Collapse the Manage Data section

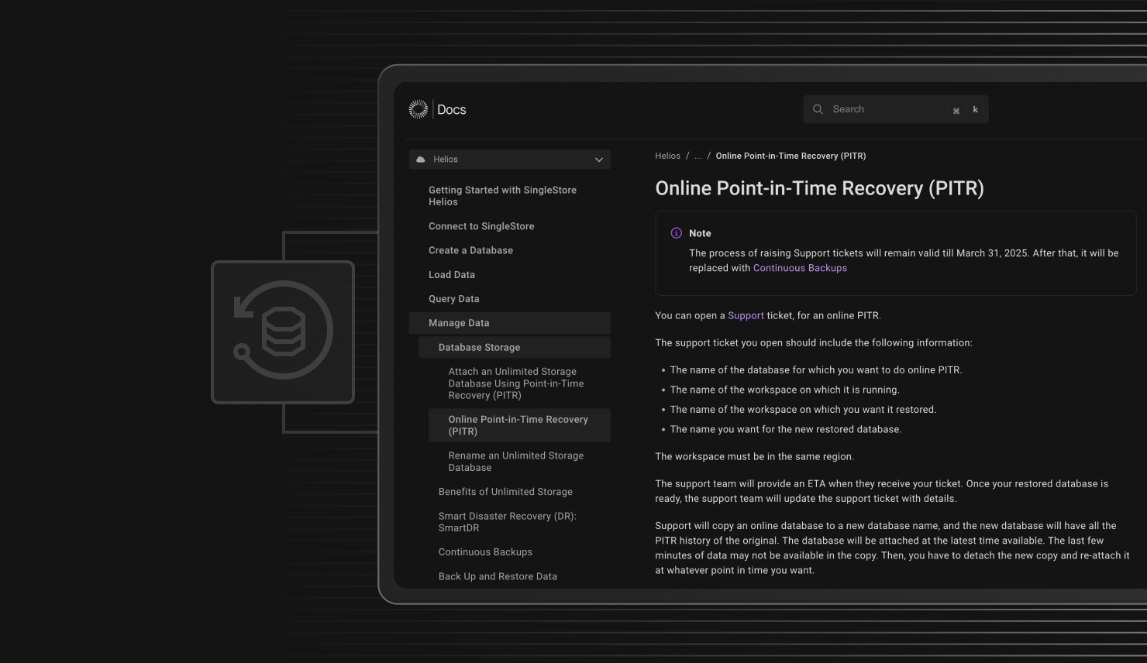coord(510,323)
